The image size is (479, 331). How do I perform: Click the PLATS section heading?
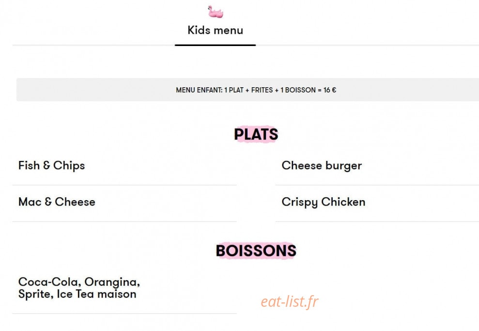[256, 134]
